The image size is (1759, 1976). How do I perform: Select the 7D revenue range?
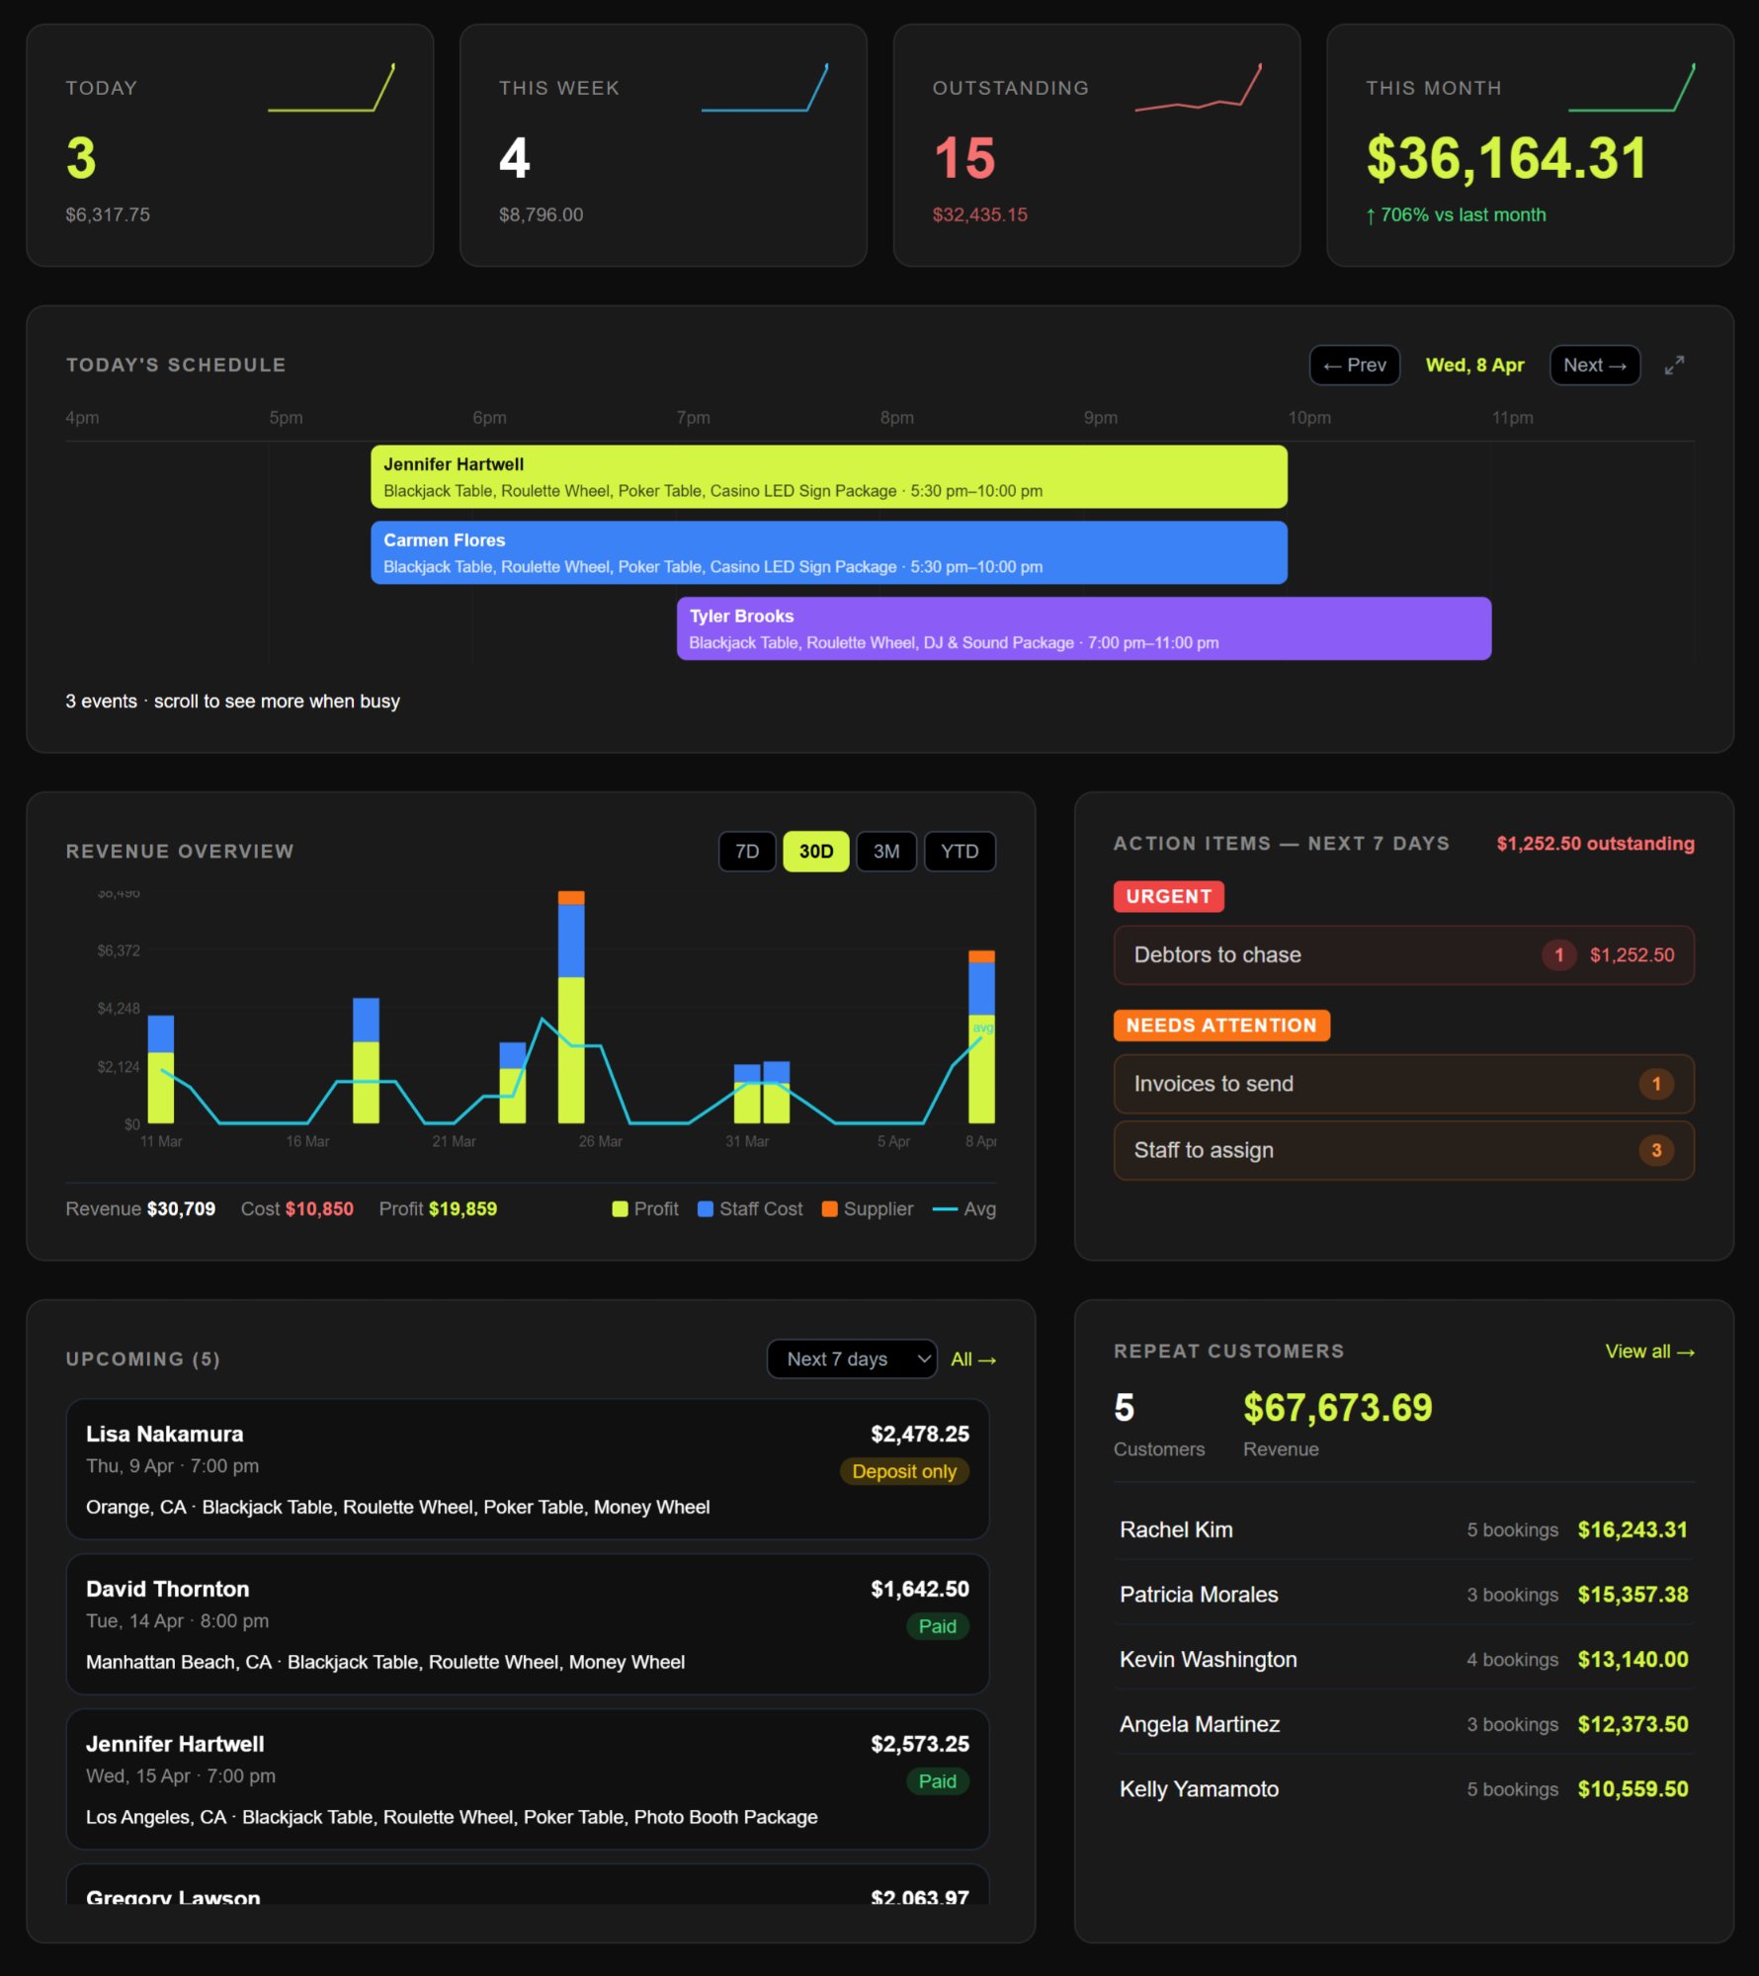click(746, 851)
